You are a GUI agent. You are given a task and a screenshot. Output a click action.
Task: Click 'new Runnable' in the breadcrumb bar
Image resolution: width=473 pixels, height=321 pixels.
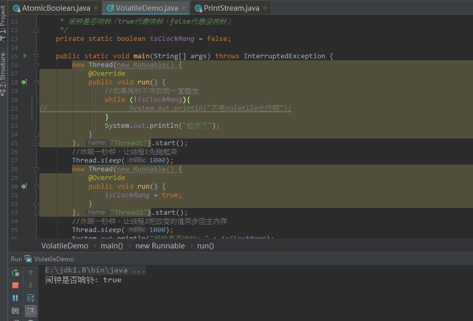[x=160, y=246]
